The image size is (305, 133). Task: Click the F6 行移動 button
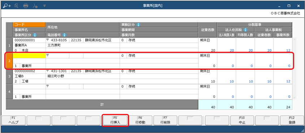tap(140, 120)
